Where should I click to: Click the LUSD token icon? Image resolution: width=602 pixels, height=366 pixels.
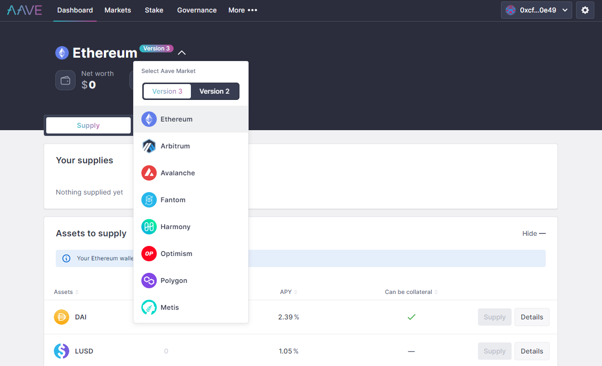[x=62, y=351]
